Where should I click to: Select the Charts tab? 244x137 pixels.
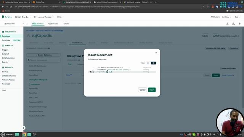(66, 24)
